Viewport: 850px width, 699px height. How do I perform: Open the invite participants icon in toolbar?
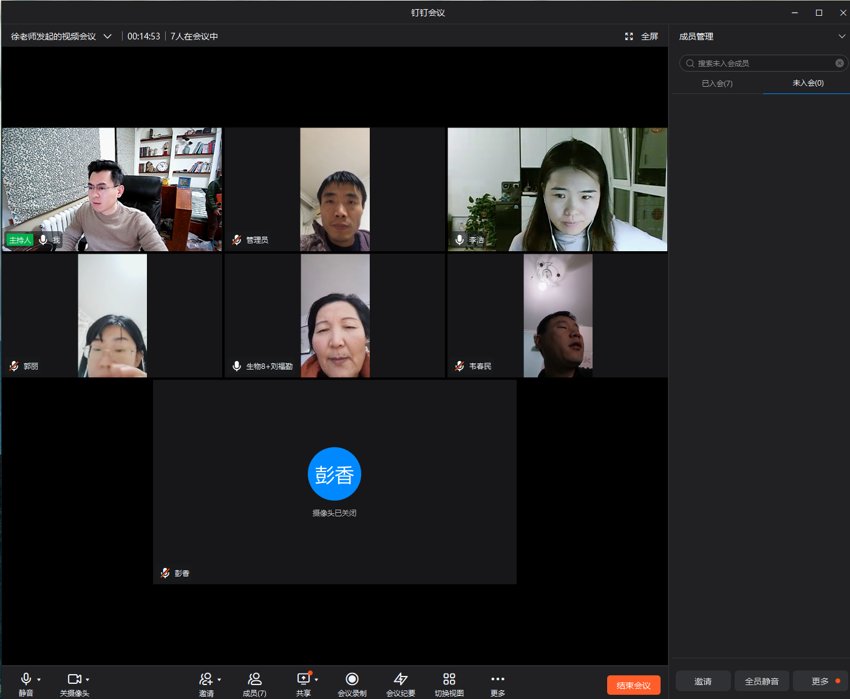point(206,680)
